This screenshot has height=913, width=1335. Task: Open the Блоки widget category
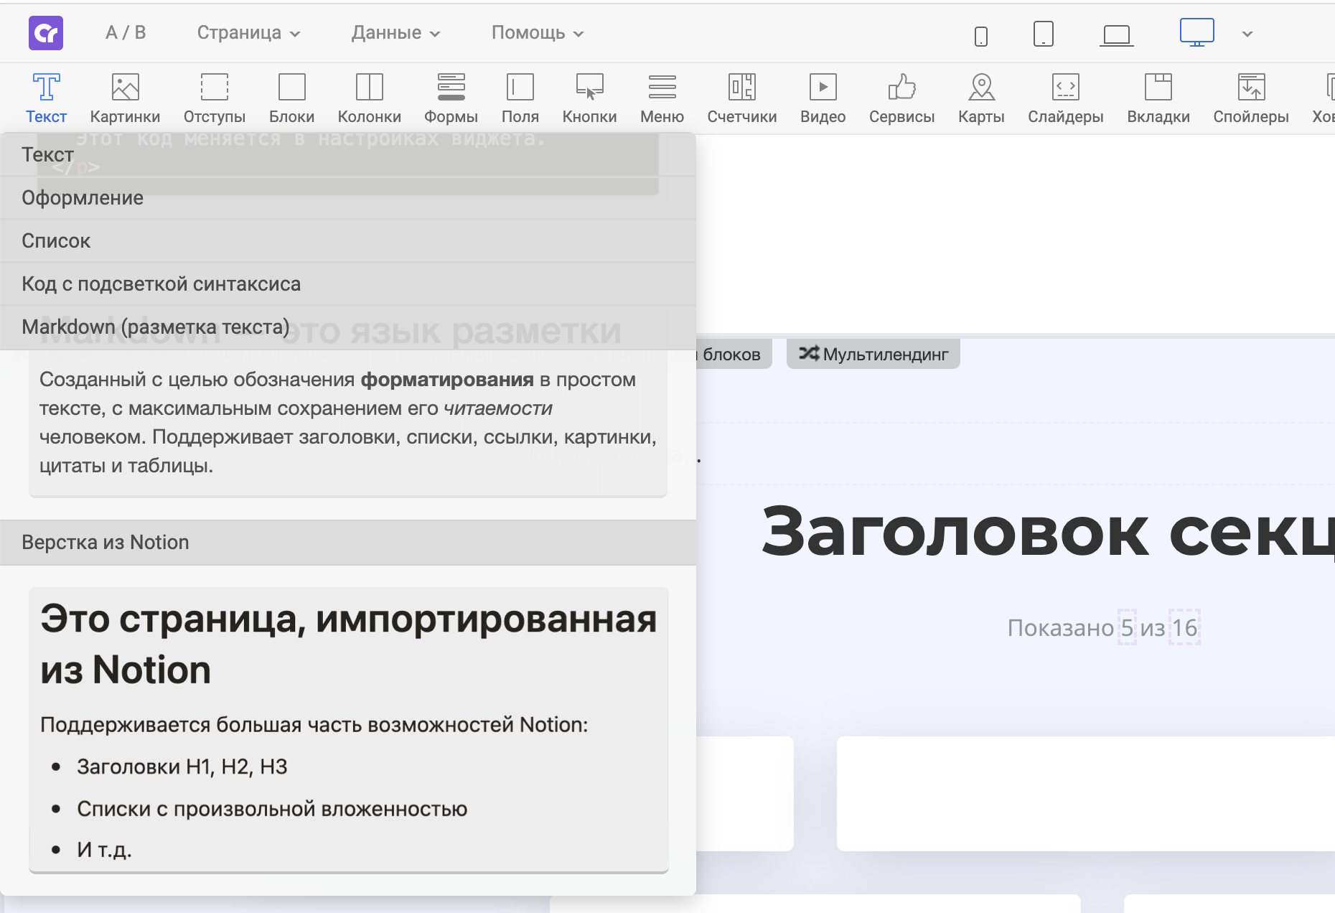click(291, 99)
